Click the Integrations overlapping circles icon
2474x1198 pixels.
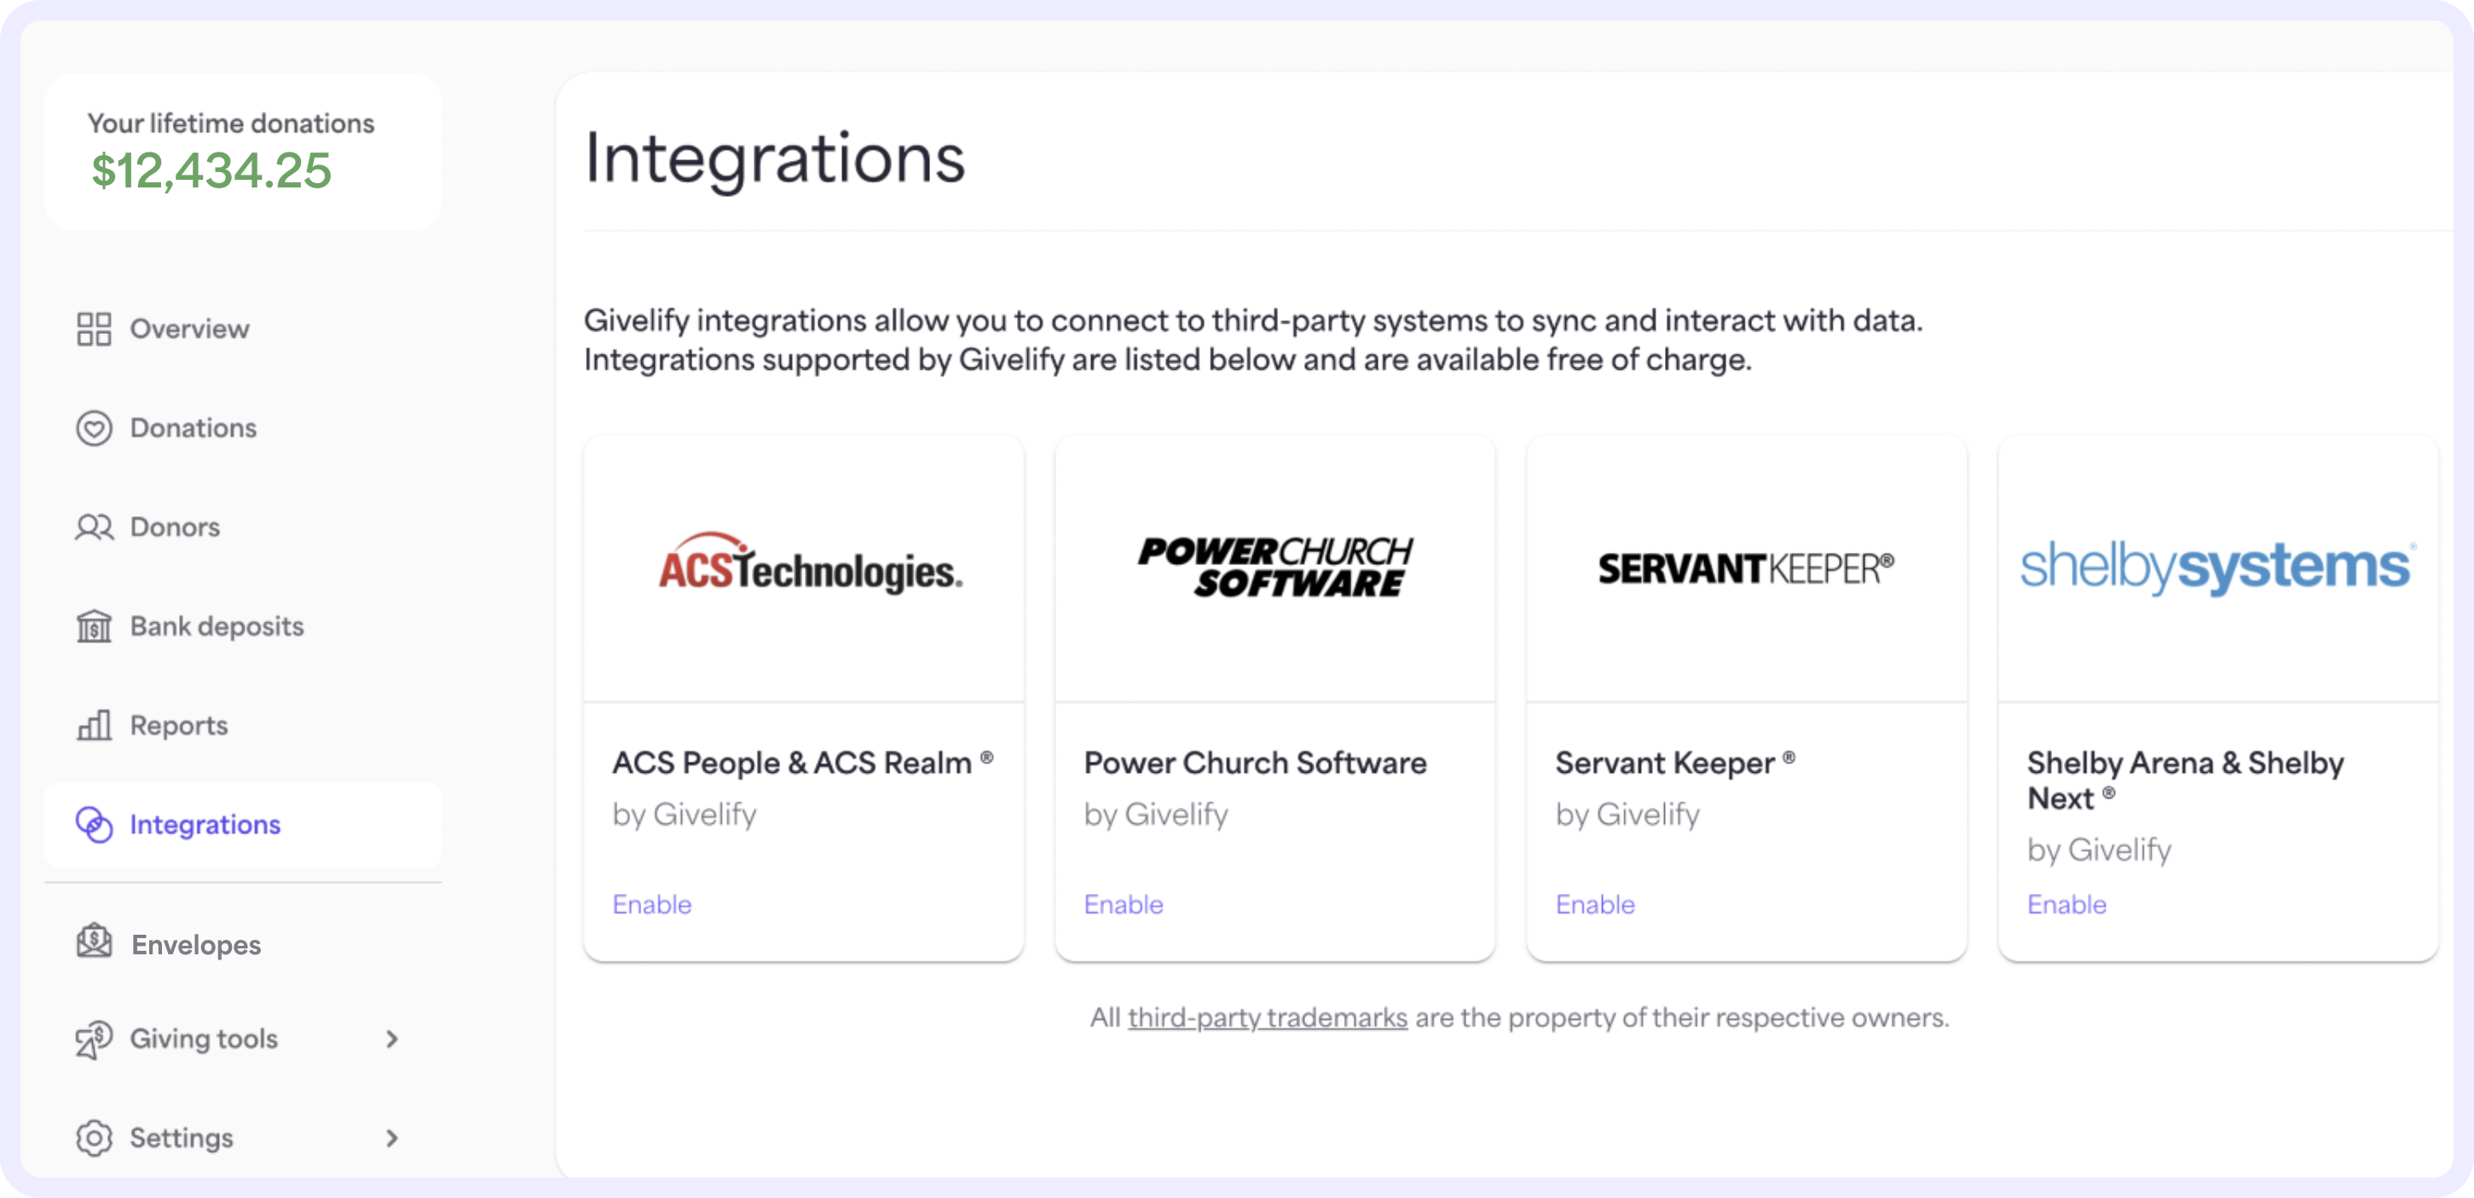[x=94, y=824]
